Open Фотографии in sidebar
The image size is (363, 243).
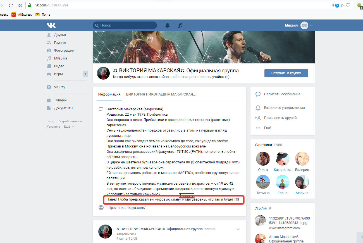64,51
